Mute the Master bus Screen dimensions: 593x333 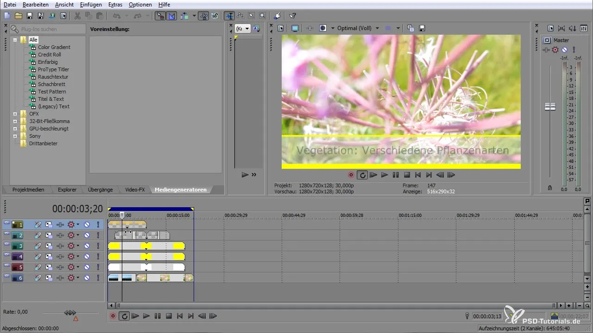pos(564,49)
